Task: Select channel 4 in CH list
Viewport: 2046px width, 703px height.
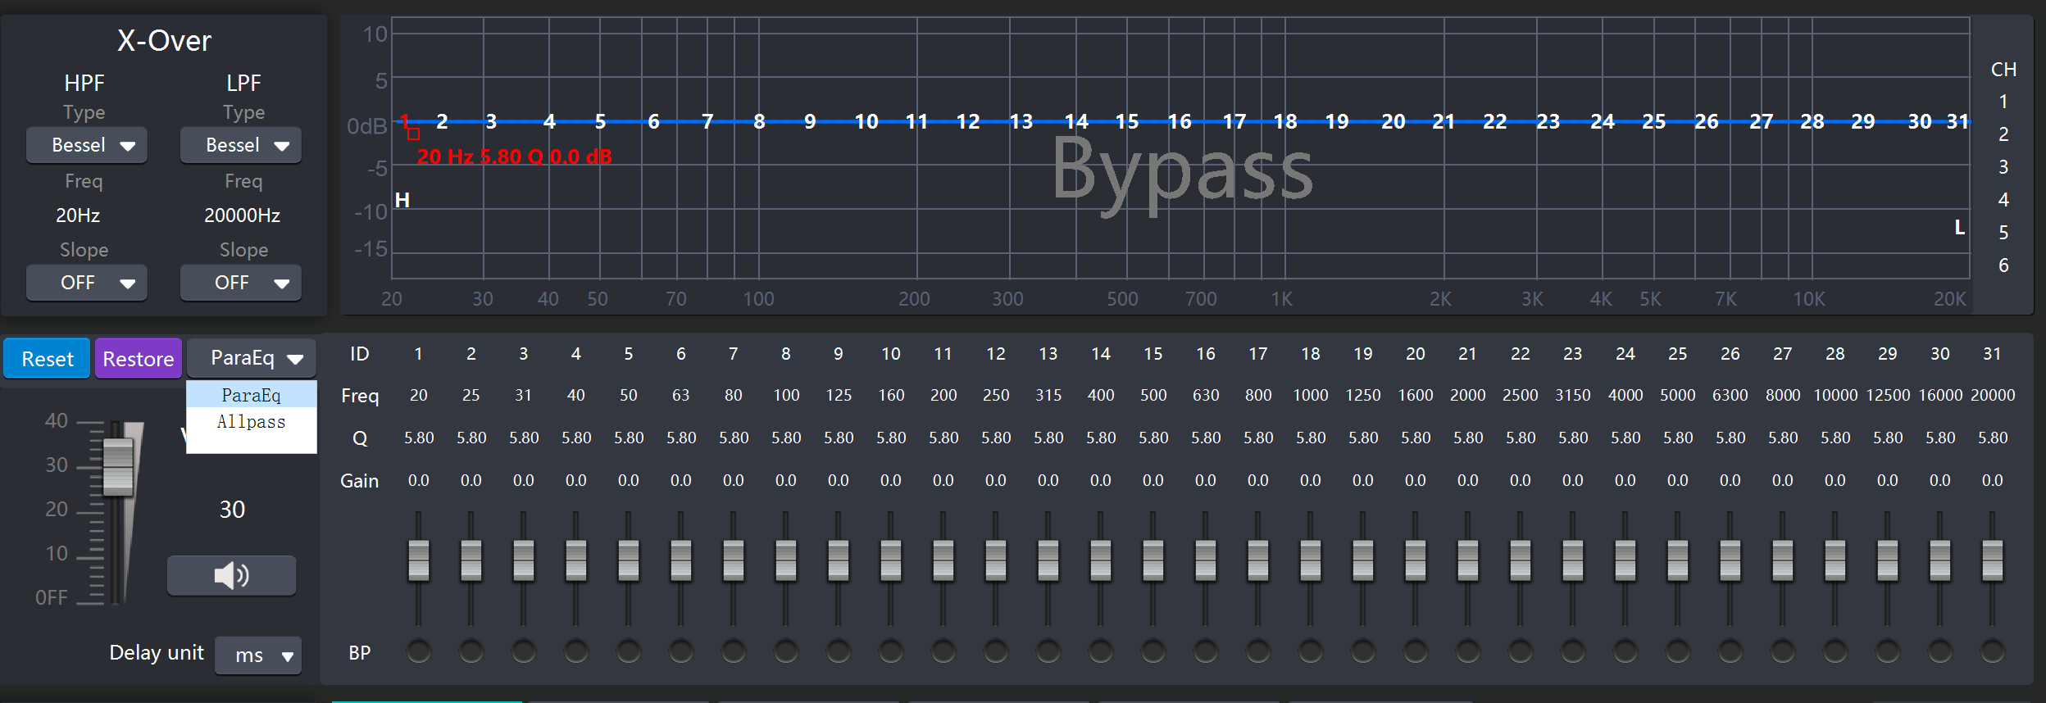Action: click(2003, 200)
